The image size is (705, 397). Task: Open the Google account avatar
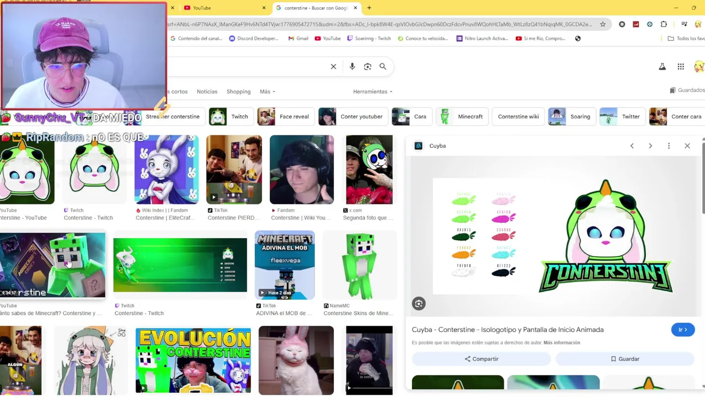click(x=699, y=67)
